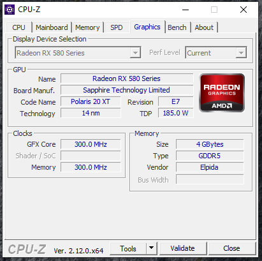The height and width of the screenshot is (261, 262).
Task: Click the Radeon Graphics AMD logo
Action: (222, 93)
